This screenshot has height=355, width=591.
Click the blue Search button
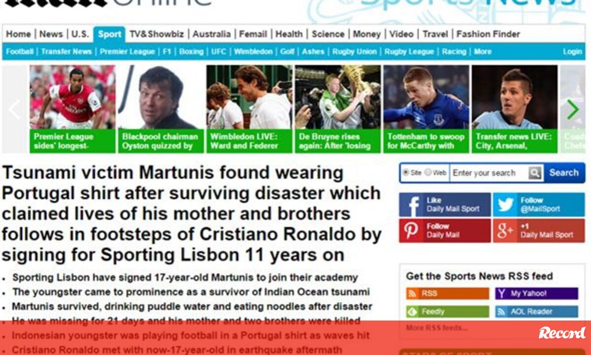point(564,173)
